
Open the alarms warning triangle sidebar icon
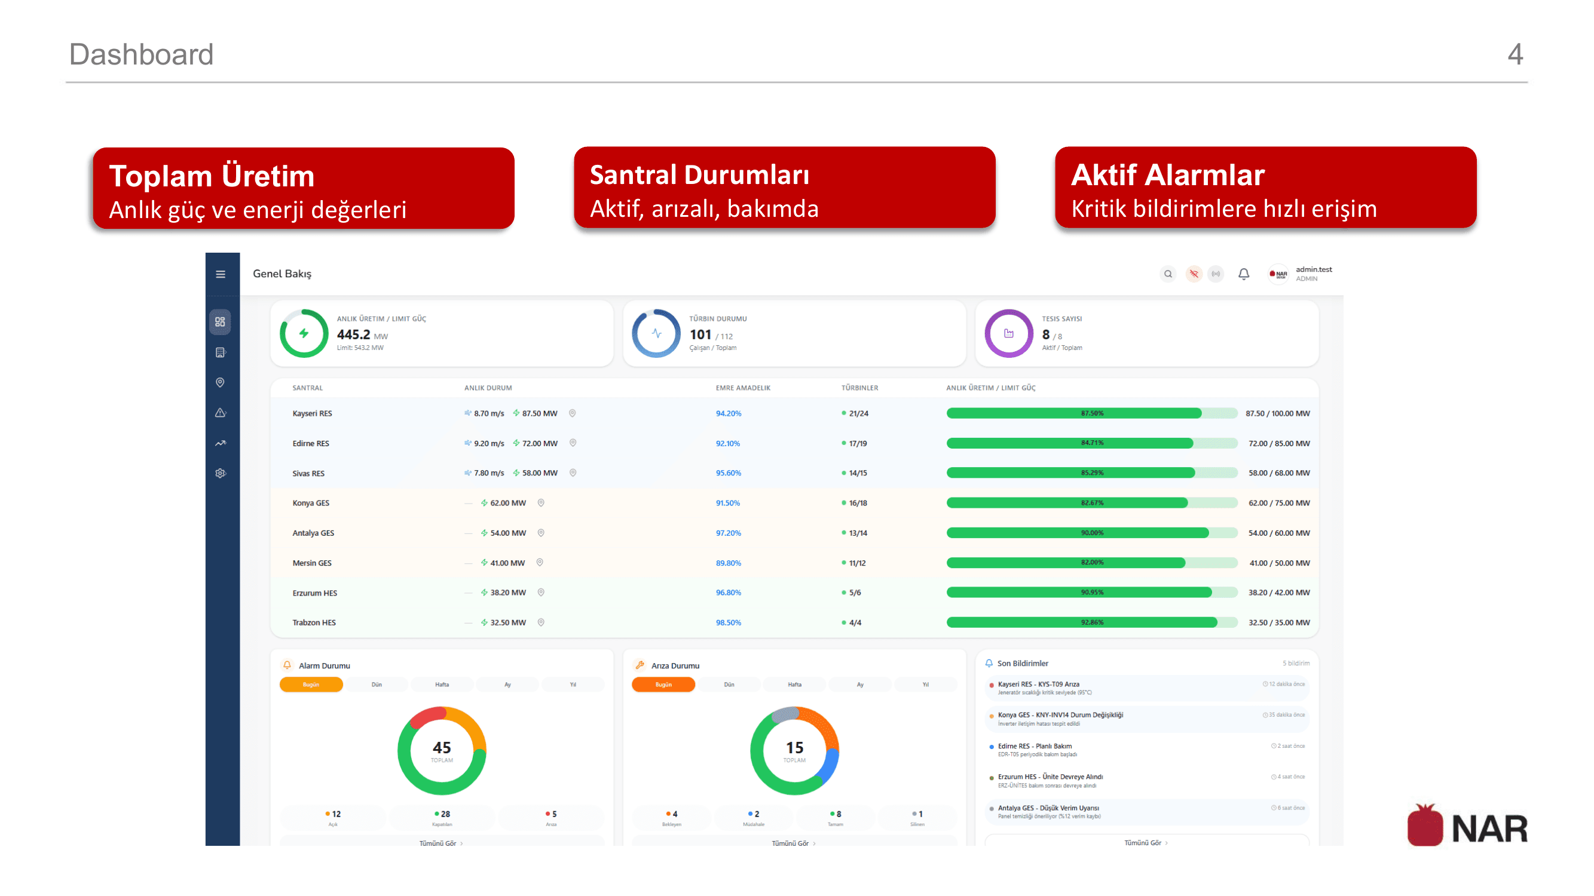click(x=221, y=413)
